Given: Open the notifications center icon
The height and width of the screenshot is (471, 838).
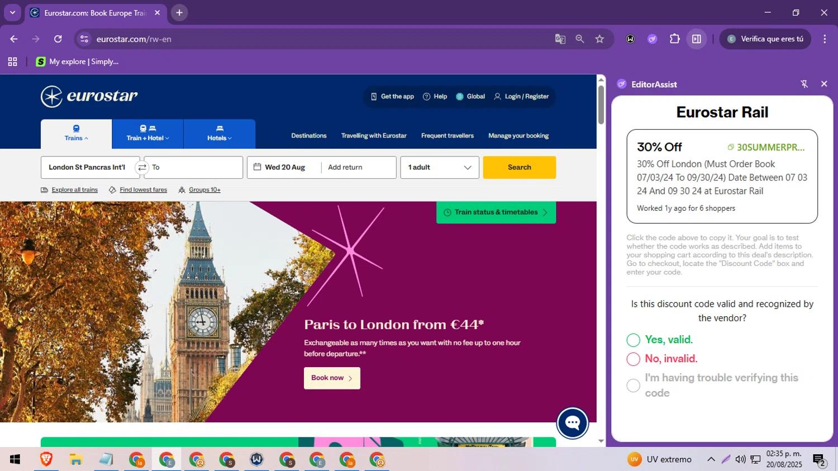Looking at the screenshot, I should point(819,460).
